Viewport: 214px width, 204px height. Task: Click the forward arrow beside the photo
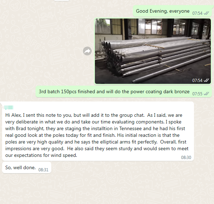pyautogui.click(x=87, y=51)
